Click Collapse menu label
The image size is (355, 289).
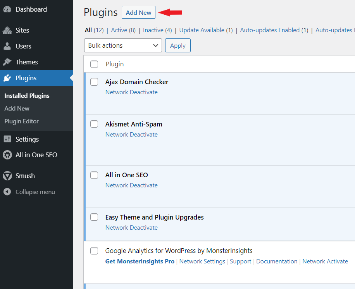click(35, 192)
